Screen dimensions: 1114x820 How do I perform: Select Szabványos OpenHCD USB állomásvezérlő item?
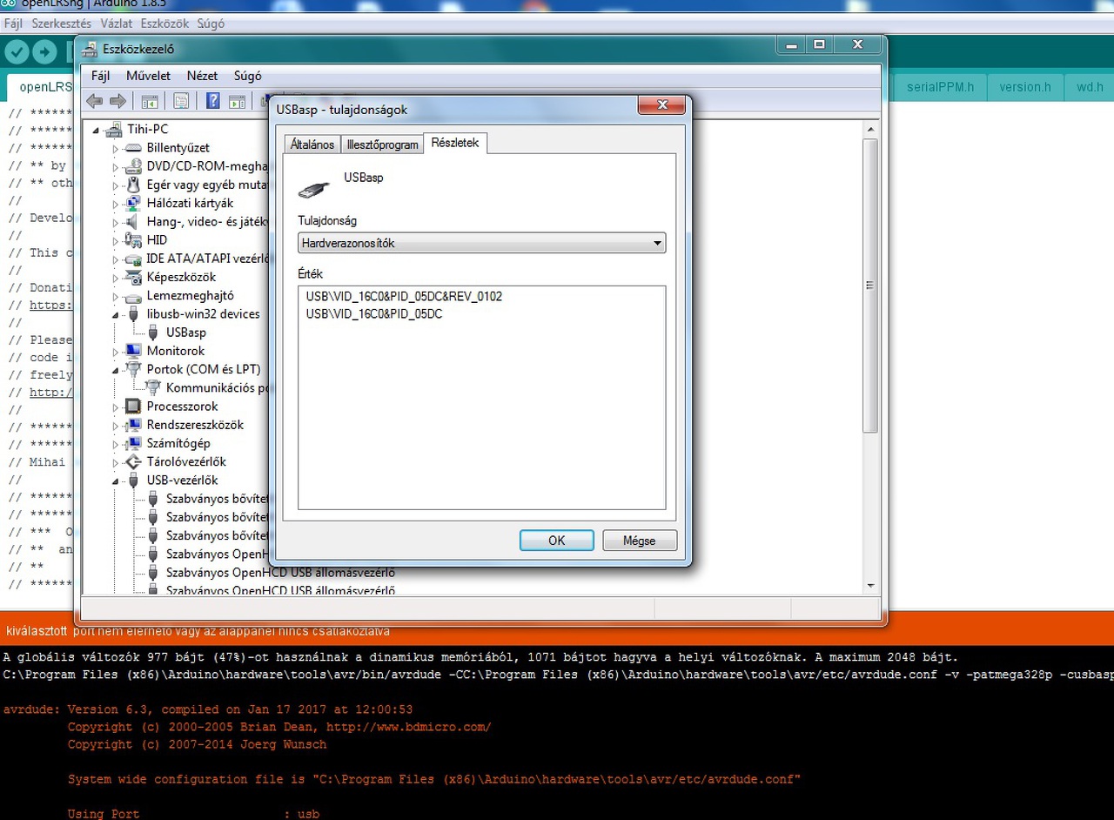pyautogui.click(x=280, y=573)
